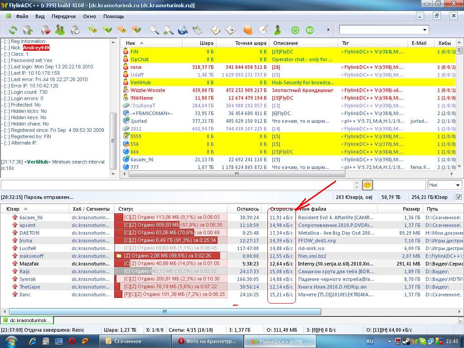Click stepper arrows beside chat input

coord(357,185)
